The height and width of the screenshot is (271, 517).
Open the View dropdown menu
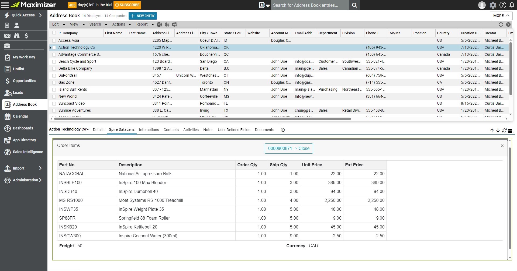pos(77,24)
